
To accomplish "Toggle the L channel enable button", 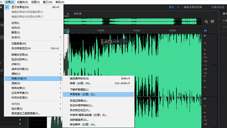I will [215, 65].
